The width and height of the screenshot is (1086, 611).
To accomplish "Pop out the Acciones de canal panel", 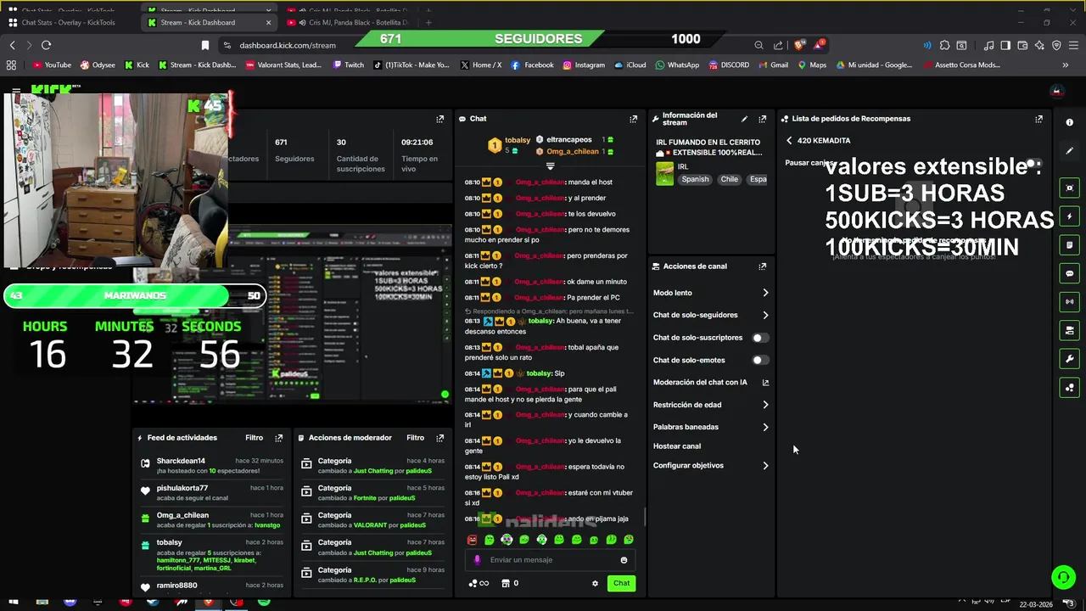I will pos(762,266).
